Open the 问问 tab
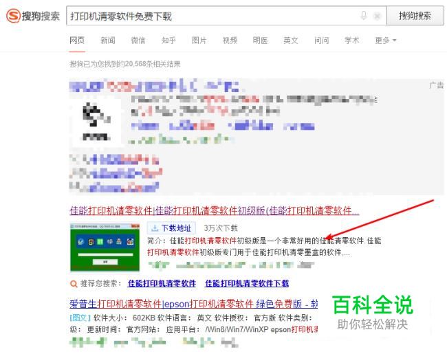This screenshot has width=447, height=354. click(321, 41)
